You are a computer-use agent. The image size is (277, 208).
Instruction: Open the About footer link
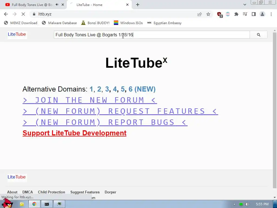point(12,192)
